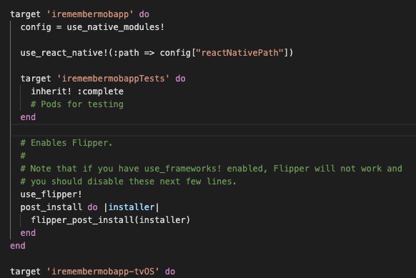Click 'use_frameworks!' inside the Note comment
Image resolution: width=416 pixels, height=278 pixels.
tap(183, 169)
